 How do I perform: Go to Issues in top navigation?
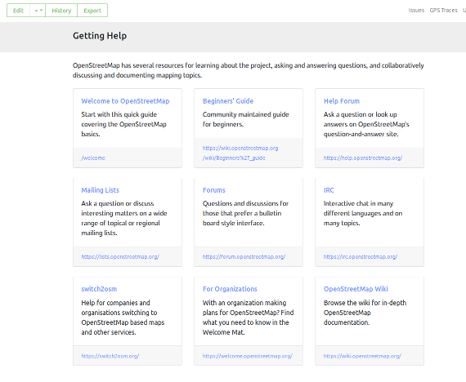(x=416, y=11)
